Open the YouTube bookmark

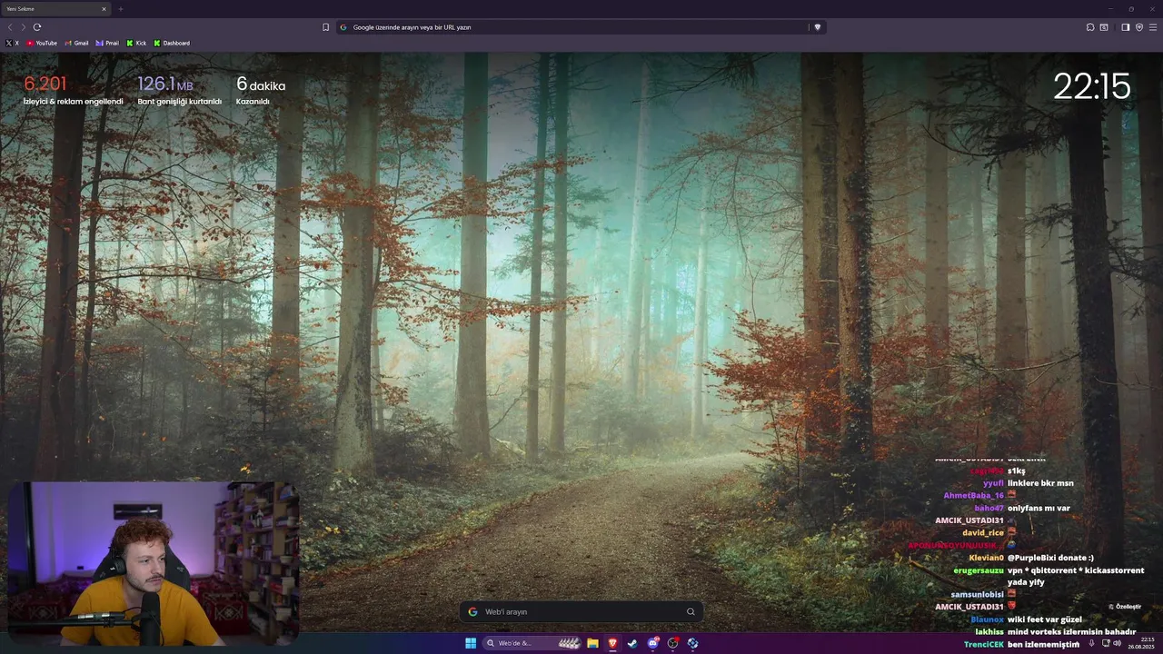(42, 43)
